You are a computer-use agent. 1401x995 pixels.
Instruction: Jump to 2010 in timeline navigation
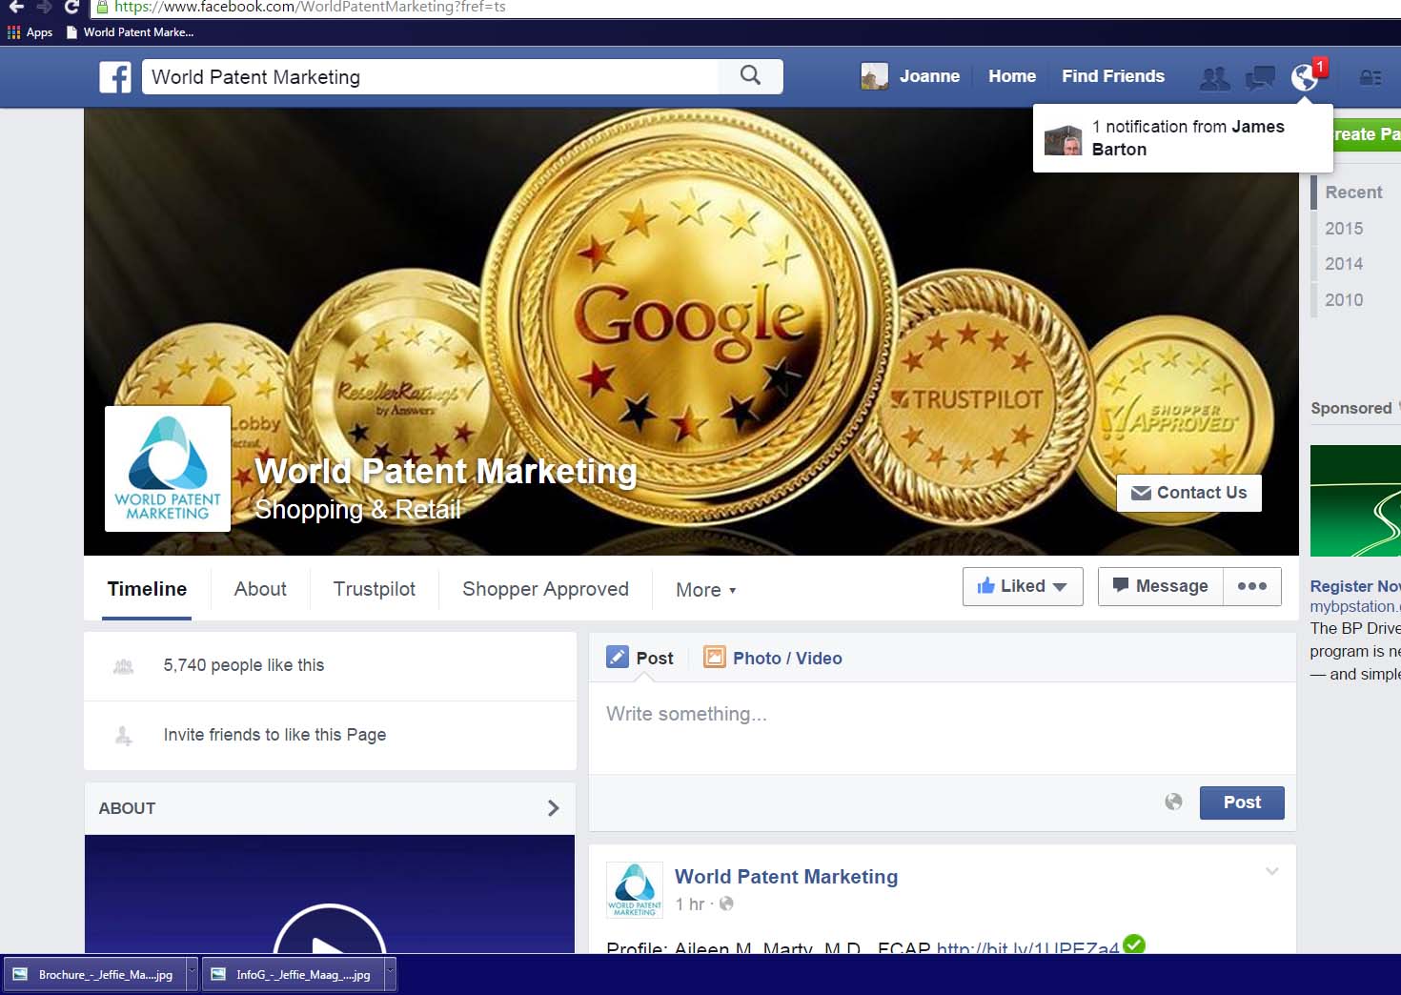click(1344, 300)
